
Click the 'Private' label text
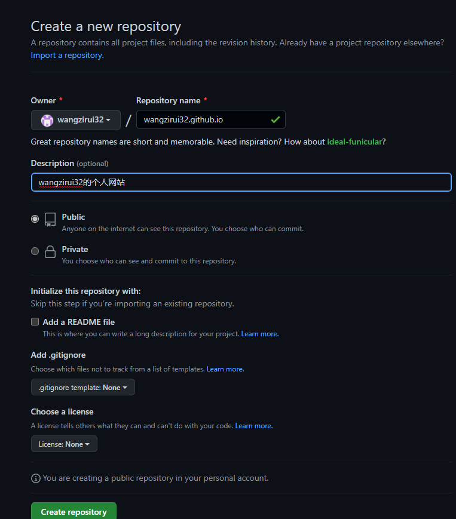(x=75, y=249)
